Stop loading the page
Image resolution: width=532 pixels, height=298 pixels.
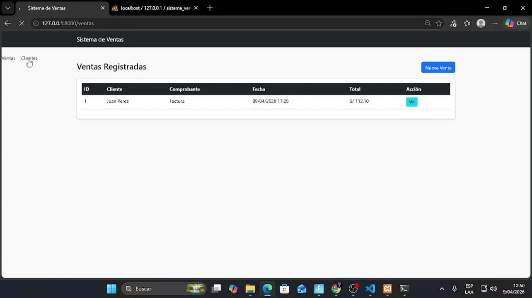click(x=22, y=23)
